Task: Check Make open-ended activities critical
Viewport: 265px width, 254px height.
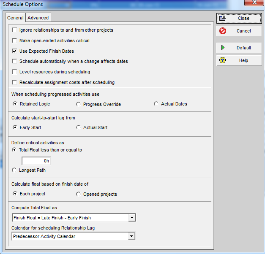Action: coord(14,41)
